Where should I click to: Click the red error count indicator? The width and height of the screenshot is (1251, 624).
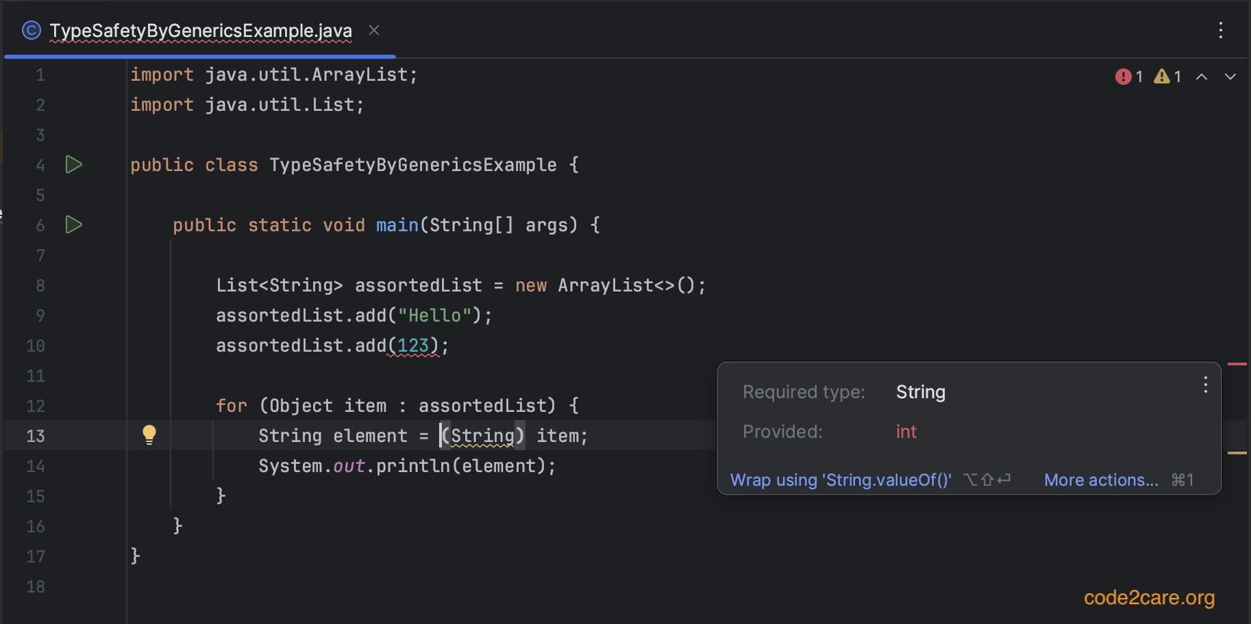(1124, 76)
